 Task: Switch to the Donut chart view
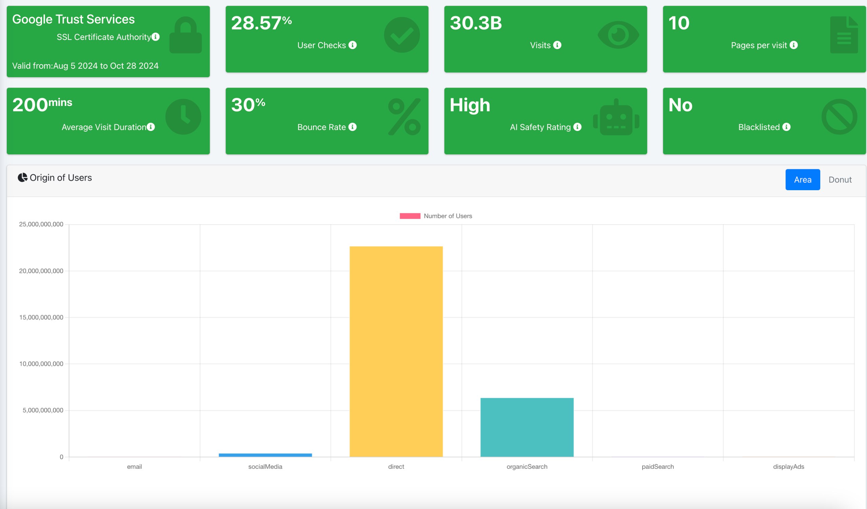(x=840, y=179)
